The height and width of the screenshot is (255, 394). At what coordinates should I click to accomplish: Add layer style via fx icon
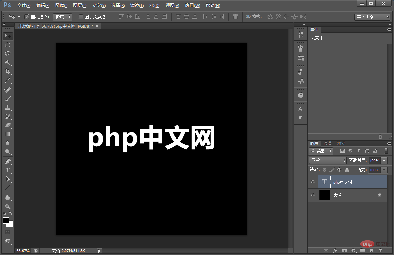pyautogui.click(x=336, y=251)
